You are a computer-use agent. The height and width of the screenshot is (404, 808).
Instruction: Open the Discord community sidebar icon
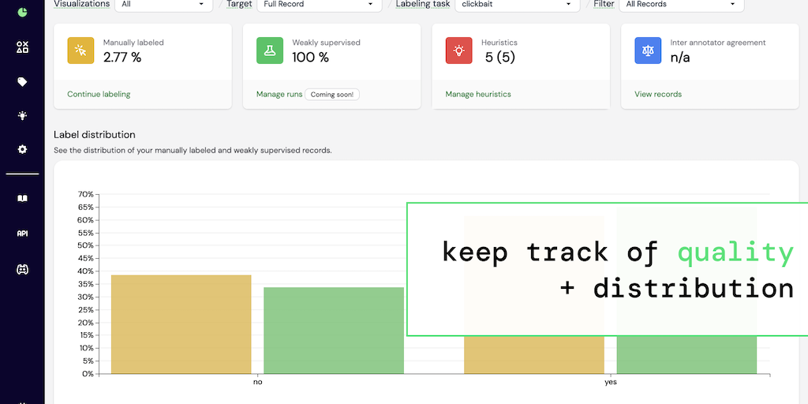[x=22, y=269]
